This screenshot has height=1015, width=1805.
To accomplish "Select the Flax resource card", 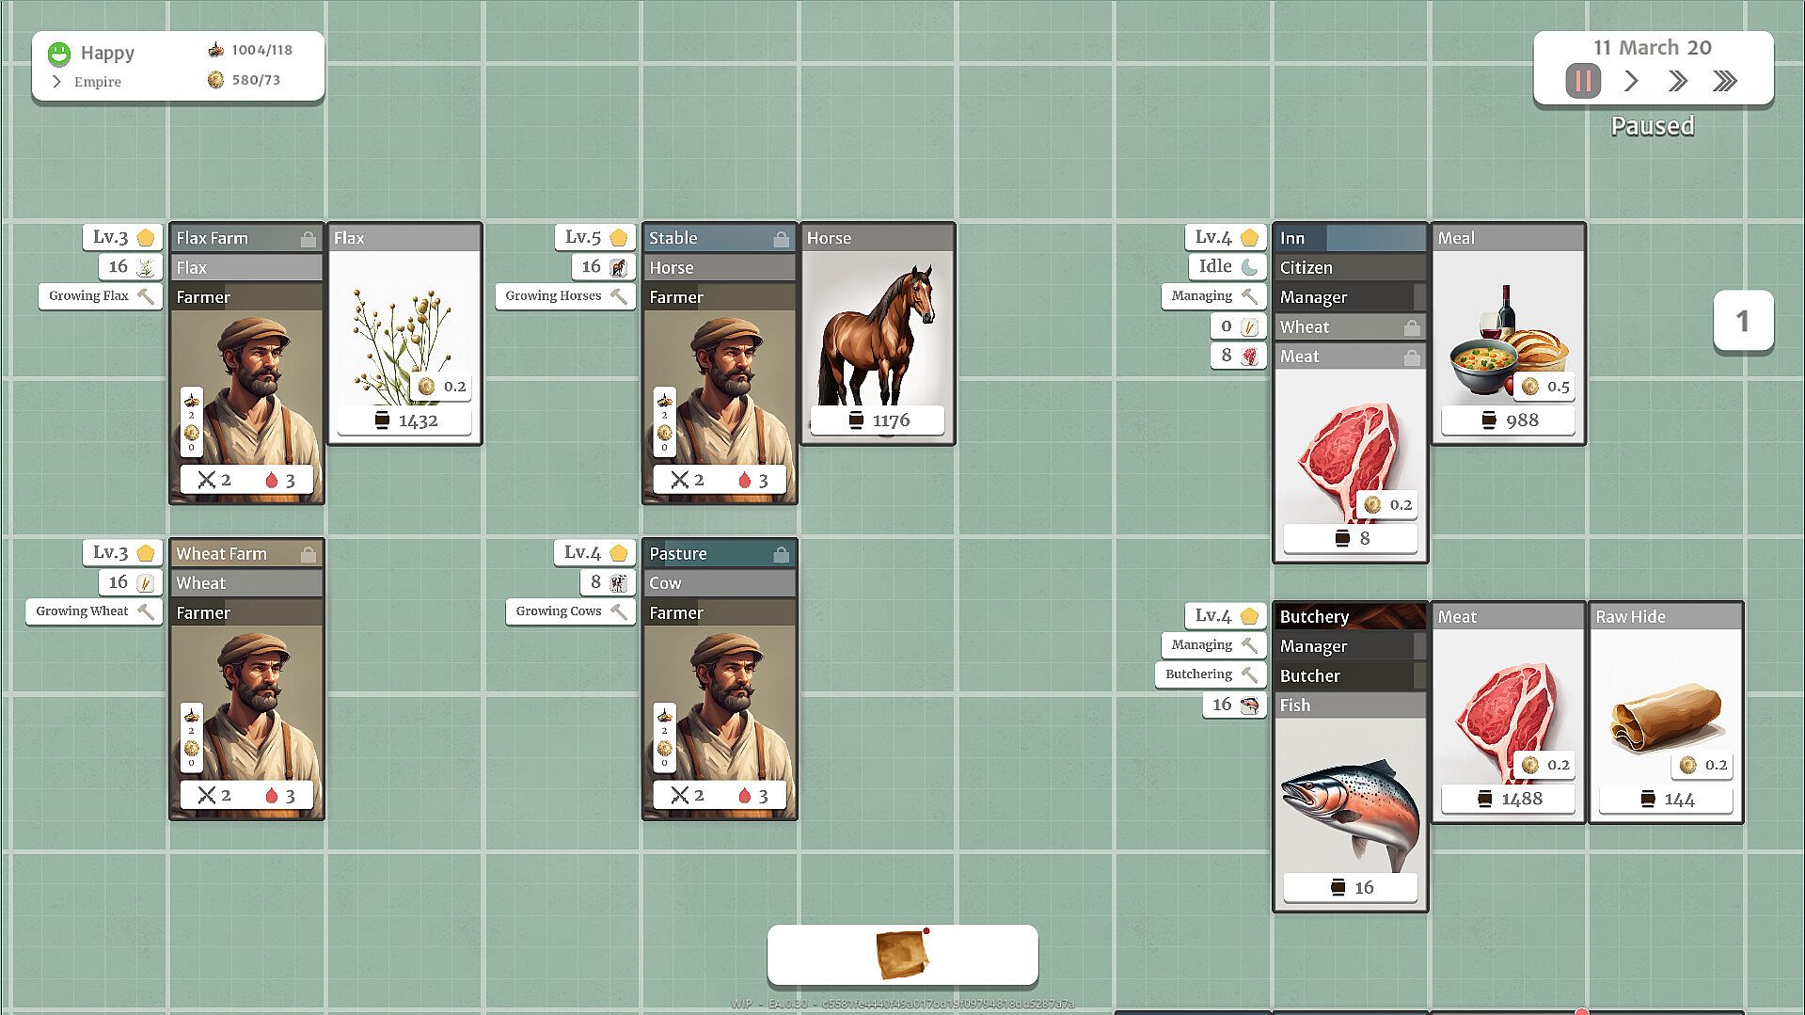I will [x=404, y=333].
